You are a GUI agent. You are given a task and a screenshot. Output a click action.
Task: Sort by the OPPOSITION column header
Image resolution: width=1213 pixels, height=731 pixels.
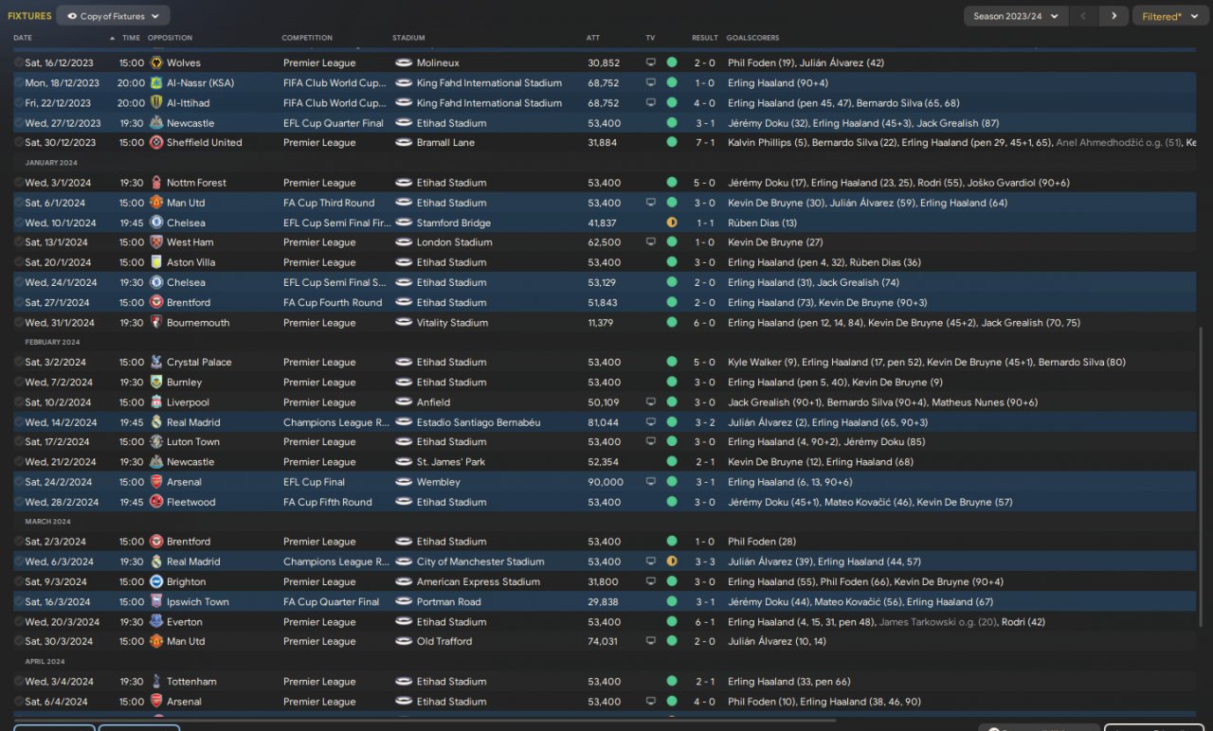170,38
